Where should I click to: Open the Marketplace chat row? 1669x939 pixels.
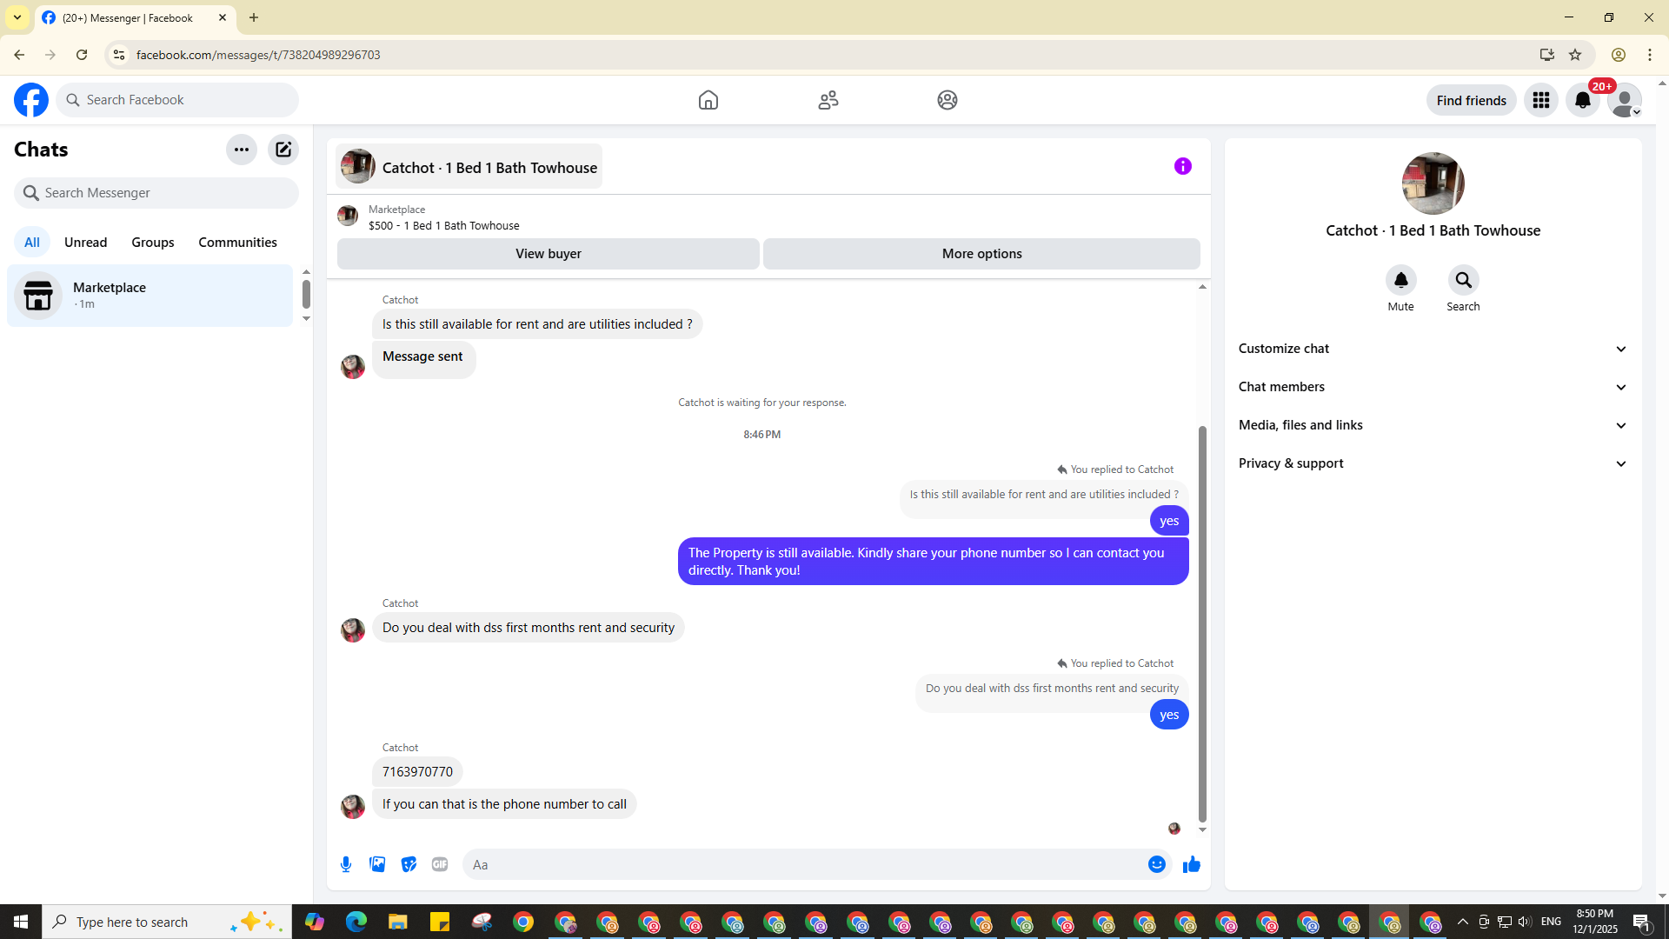tap(150, 296)
